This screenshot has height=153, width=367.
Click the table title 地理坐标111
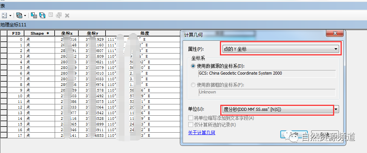coord(13,25)
